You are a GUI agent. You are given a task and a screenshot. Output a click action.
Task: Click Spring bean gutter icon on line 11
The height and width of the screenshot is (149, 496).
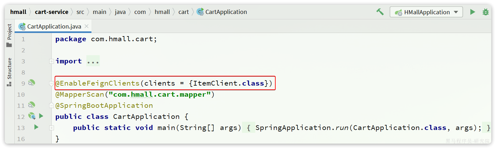[31, 105]
